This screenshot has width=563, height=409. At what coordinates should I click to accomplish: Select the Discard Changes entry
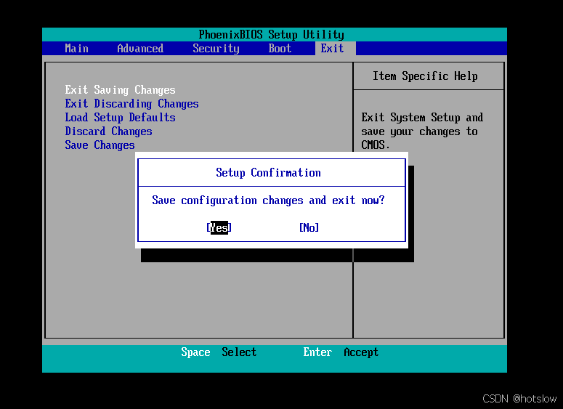[108, 131]
